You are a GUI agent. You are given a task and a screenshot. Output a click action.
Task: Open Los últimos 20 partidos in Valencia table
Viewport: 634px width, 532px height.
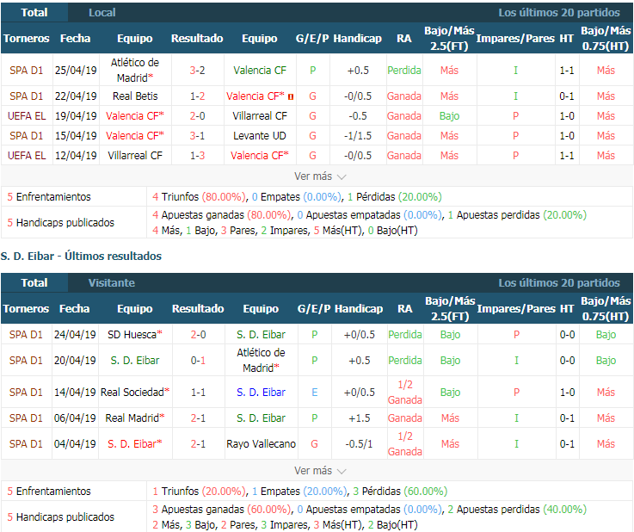[x=559, y=13]
